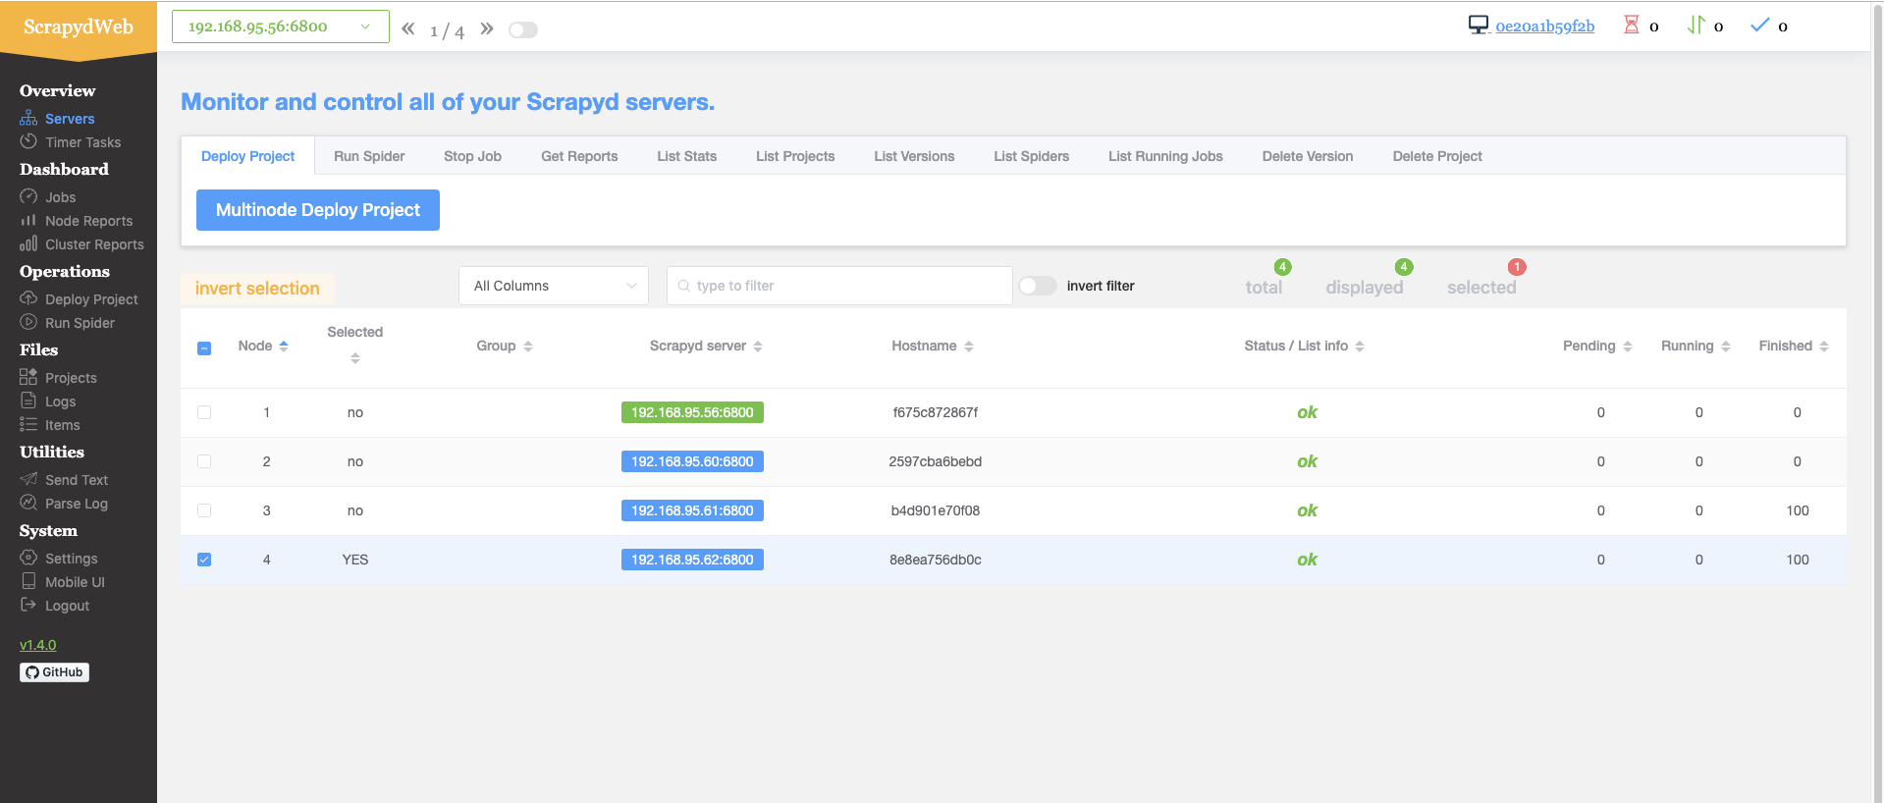1884x803 pixels.
Task: Click the GitHub badge
Action: pyautogui.click(x=54, y=672)
